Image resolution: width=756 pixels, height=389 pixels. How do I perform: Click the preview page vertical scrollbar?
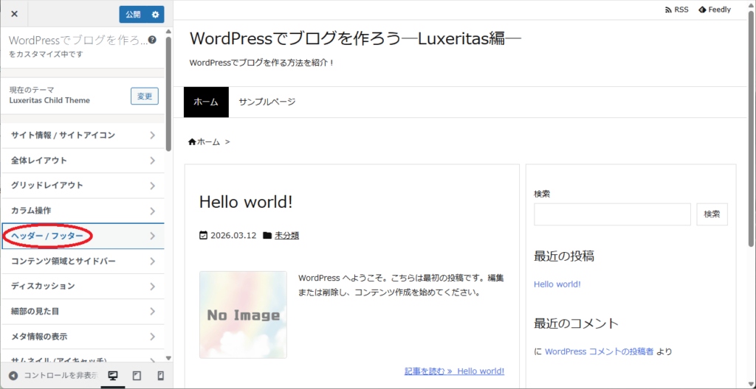coord(752,130)
